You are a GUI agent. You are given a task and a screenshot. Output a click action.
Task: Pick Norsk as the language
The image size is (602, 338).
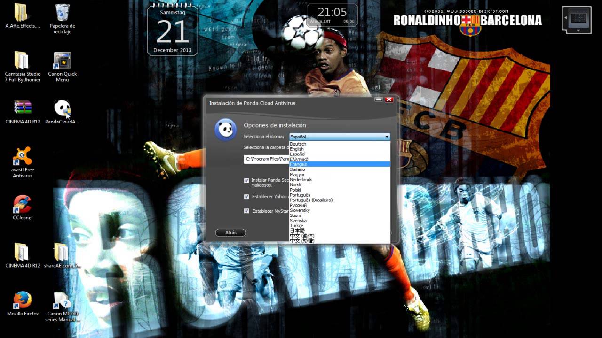(x=340, y=185)
